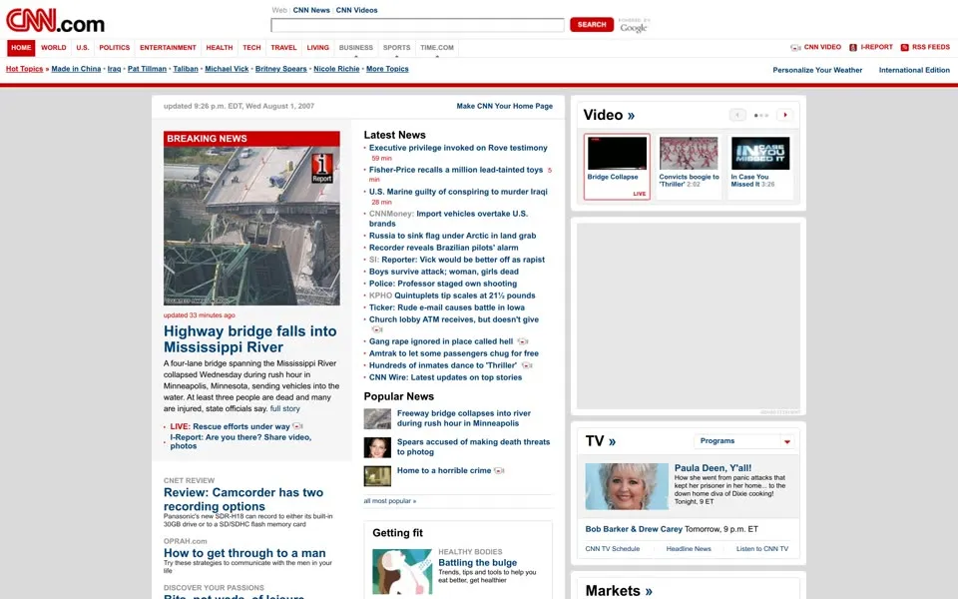958x599 pixels.
Task: Open Battling the bulge article
Action: 478,563
